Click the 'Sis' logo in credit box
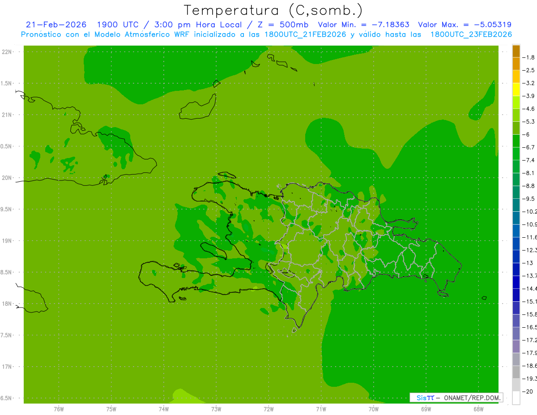 pos(421,398)
